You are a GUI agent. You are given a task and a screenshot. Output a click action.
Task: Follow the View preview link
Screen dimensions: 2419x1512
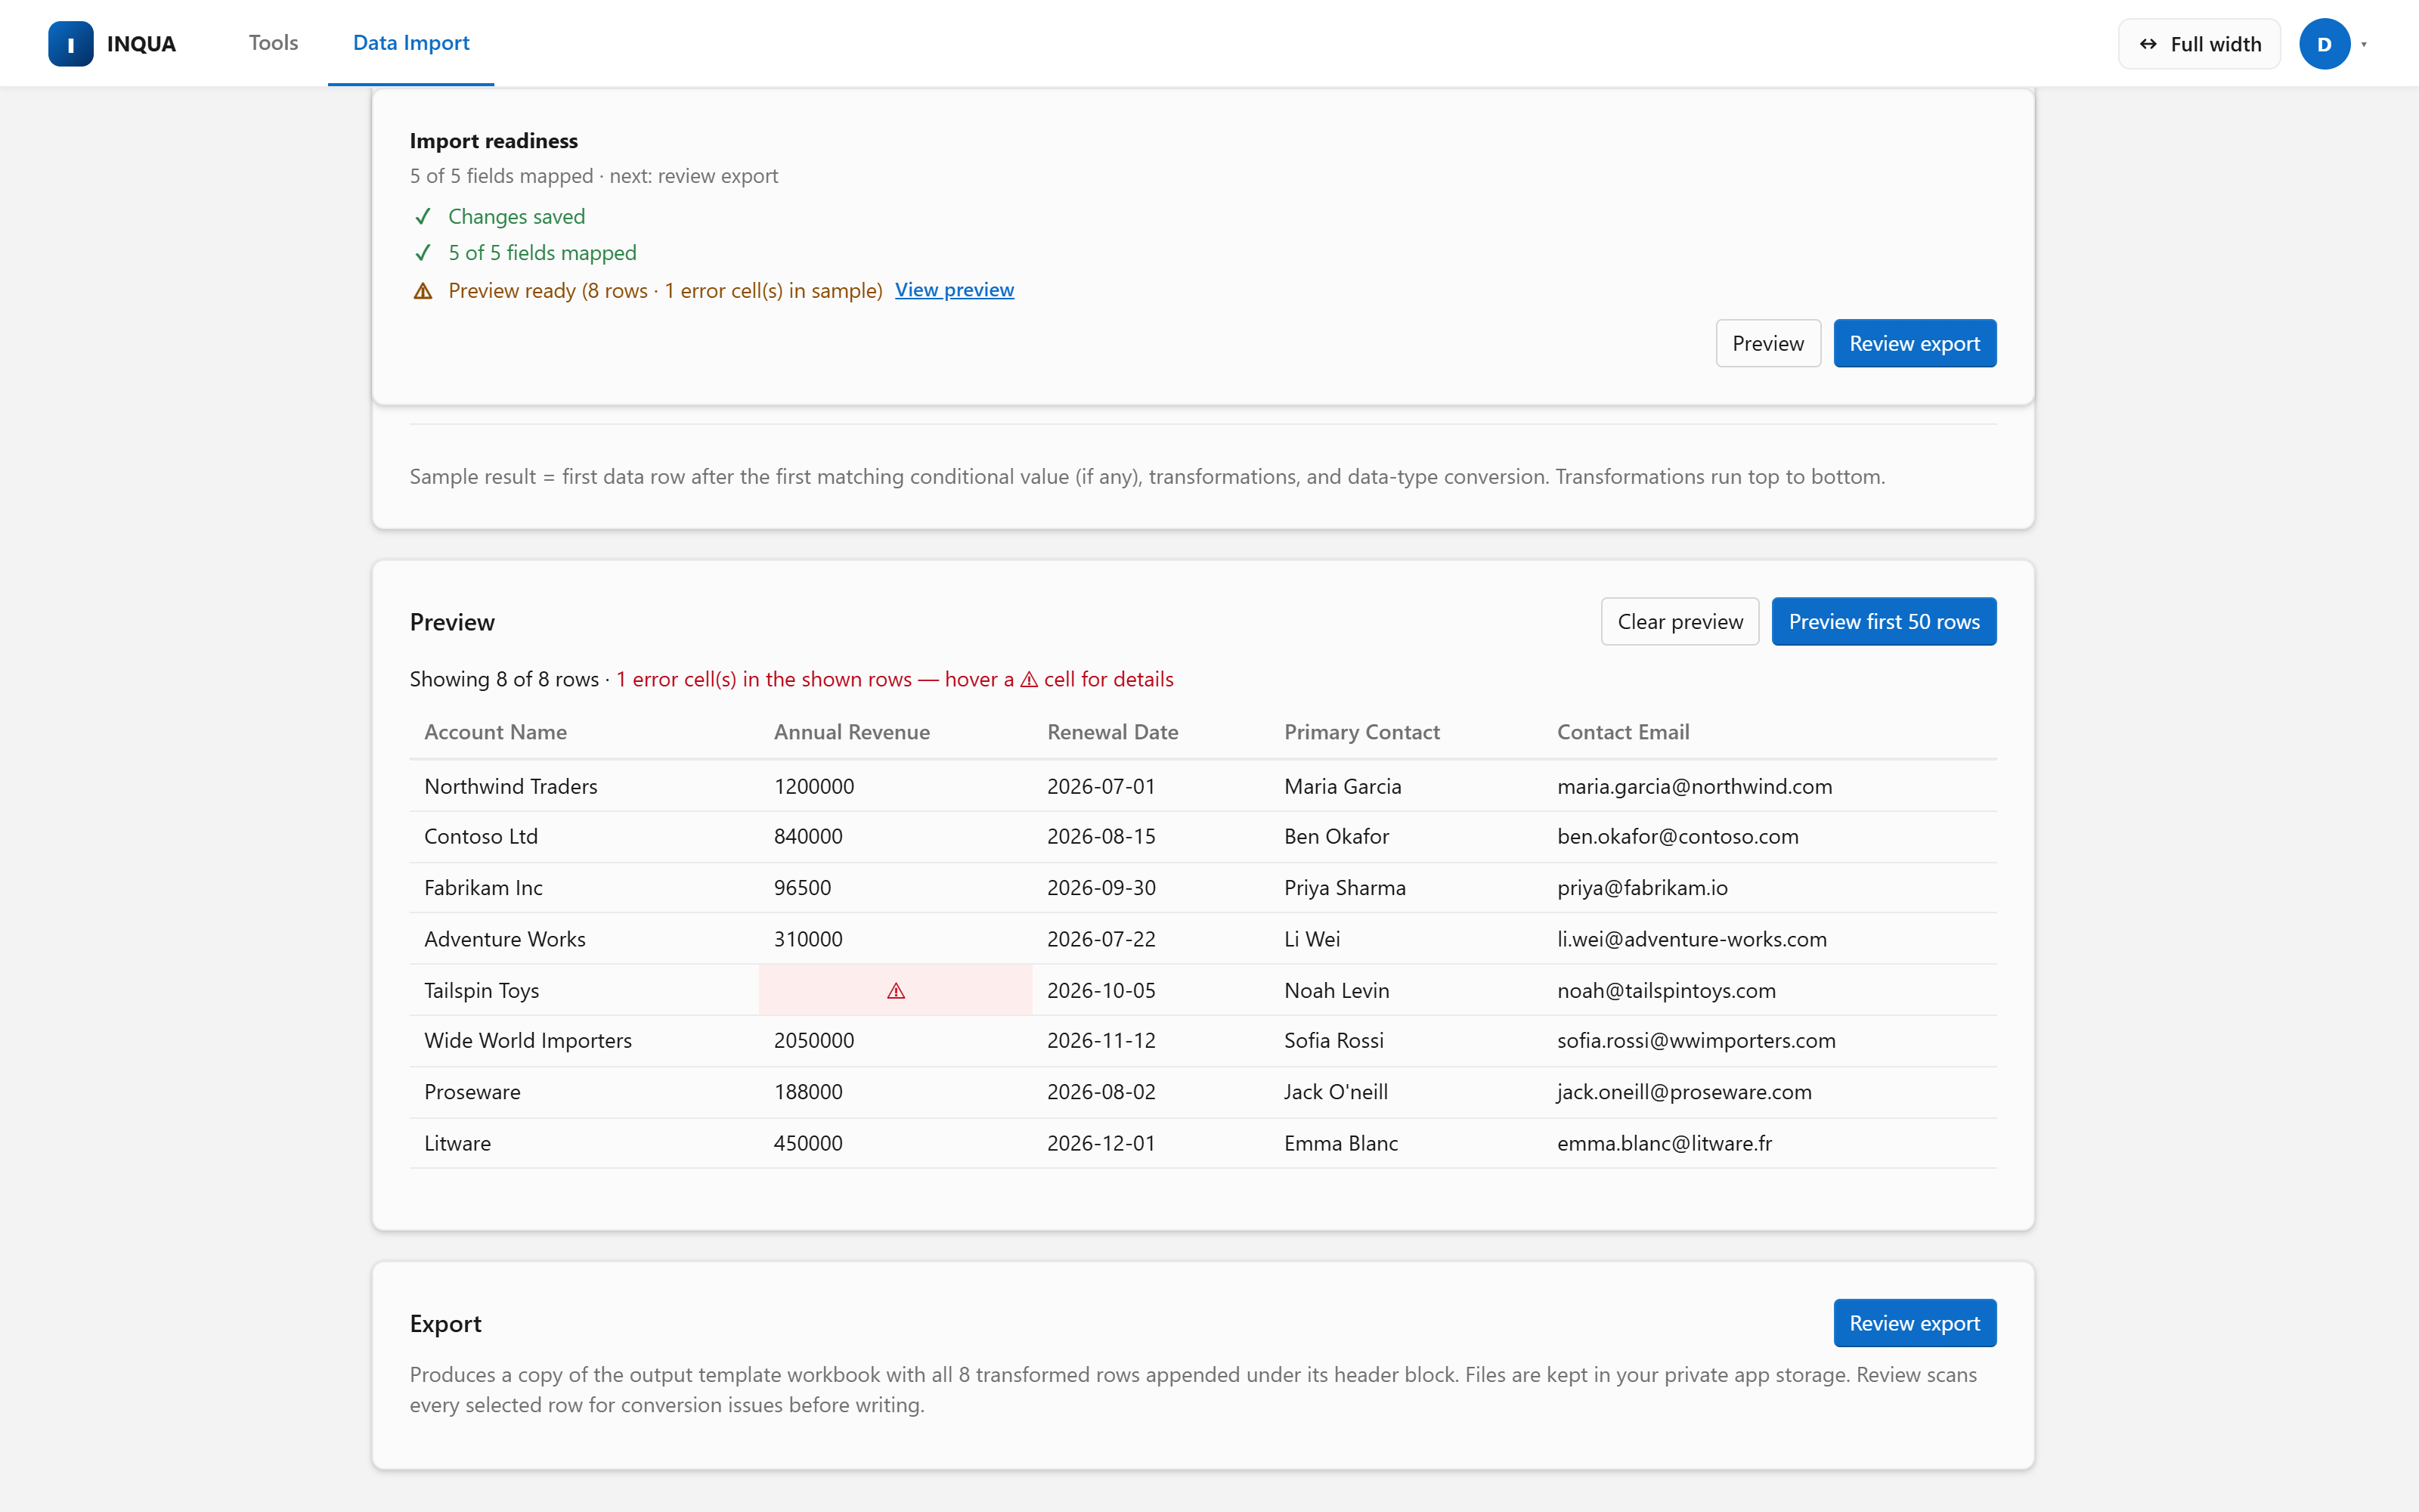[x=953, y=290]
